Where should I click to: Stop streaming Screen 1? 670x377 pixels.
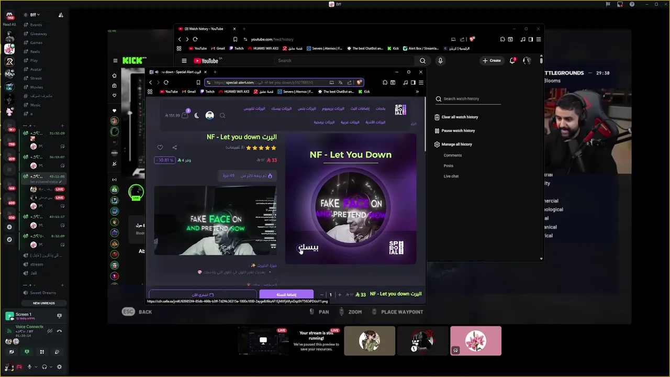[x=59, y=316]
